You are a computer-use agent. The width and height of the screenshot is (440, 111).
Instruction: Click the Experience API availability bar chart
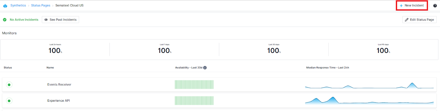pos(194,101)
